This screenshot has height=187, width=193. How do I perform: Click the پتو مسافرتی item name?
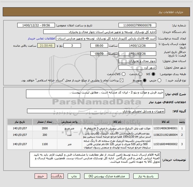117,135
